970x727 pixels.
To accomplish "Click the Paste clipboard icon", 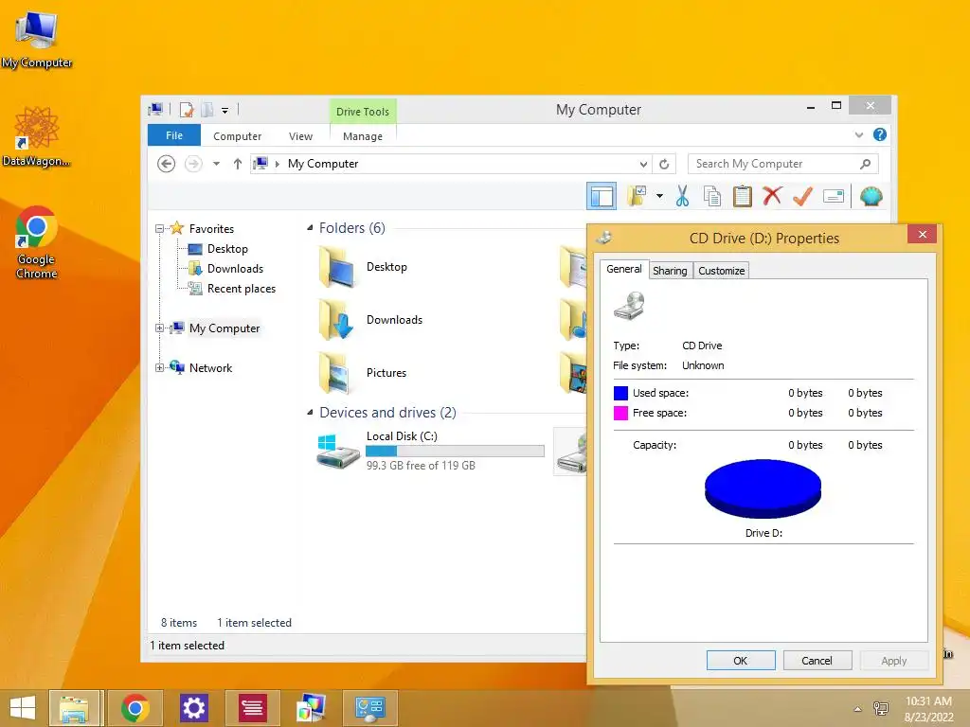I will [743, 196].
